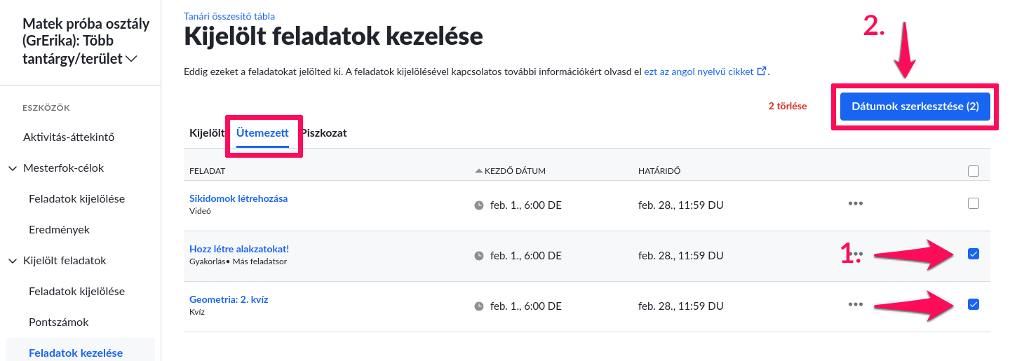Collapse the Mesterfok-célok section
This screenshot has height=361, width=1010.
click(13, 168)
